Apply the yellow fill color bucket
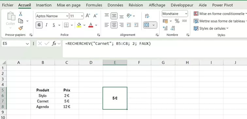Screen dimensions: 247x119 tap(79, 25)
